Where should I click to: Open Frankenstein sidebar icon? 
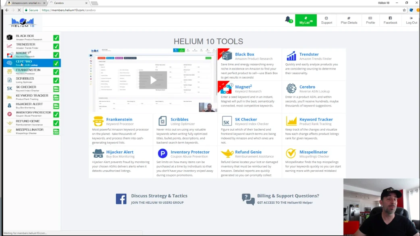(x=9, y=72)
